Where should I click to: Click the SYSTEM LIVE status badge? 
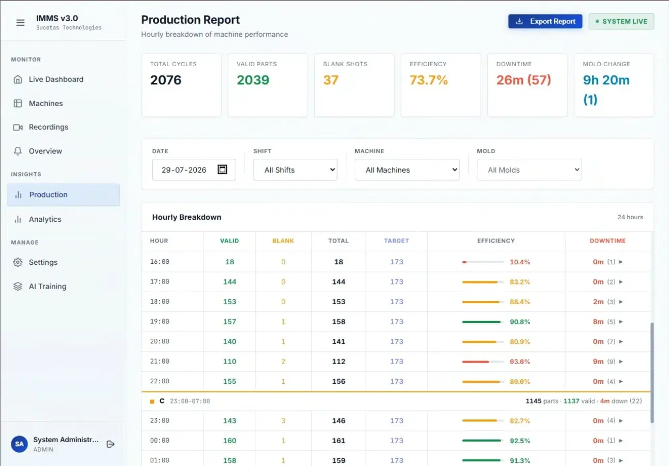pyautogui.click(x=621, y=21)
